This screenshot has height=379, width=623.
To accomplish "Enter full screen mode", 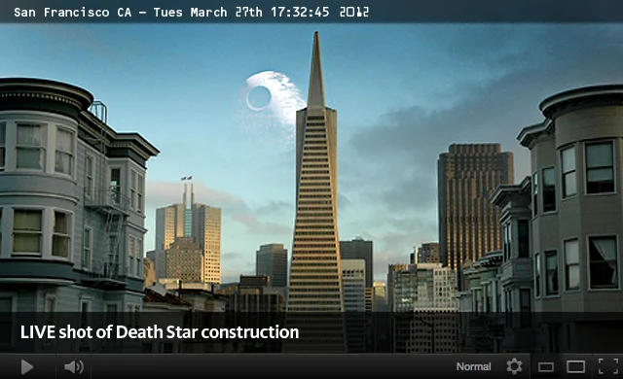I will (608, 366).
